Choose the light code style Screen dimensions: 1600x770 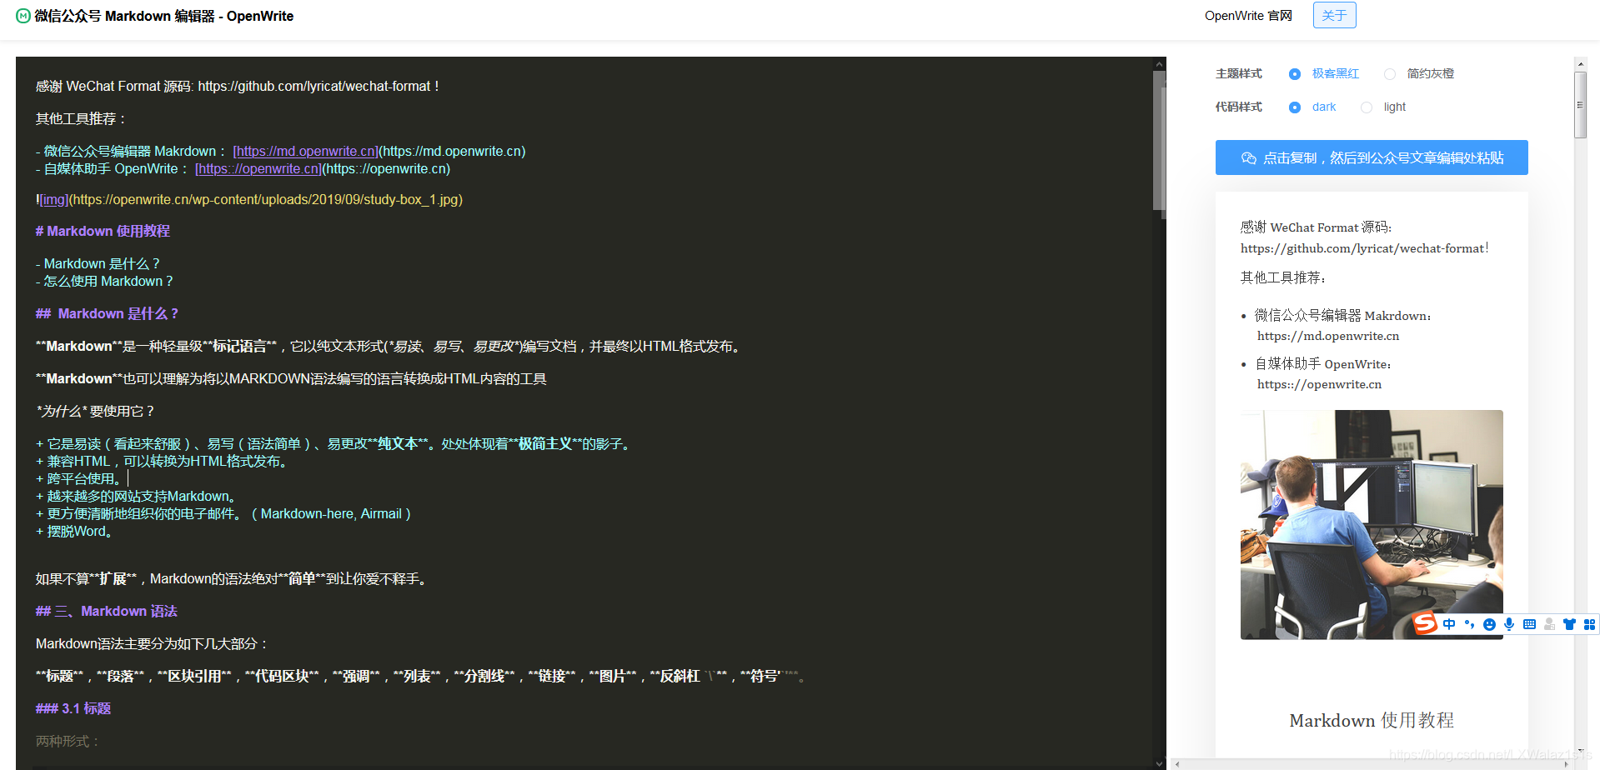pyautogui.click(x=1366, y=107)
